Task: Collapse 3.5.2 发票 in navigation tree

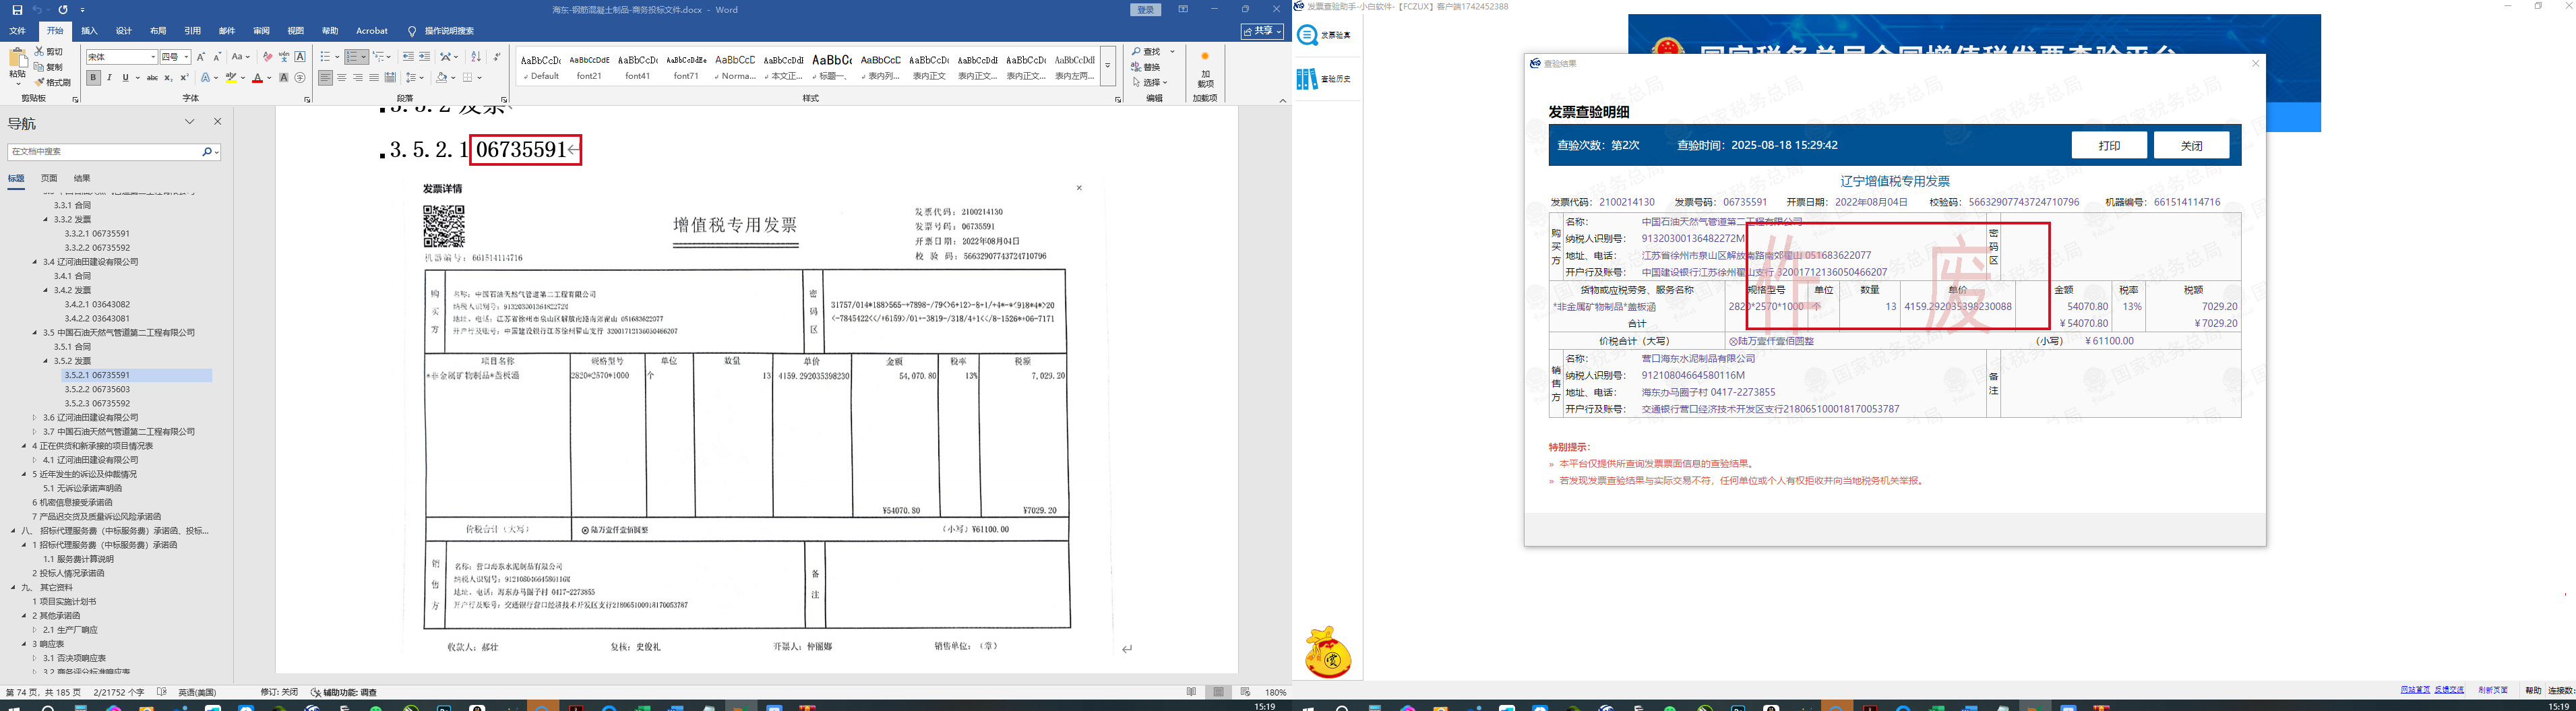Action: (45, 361)
